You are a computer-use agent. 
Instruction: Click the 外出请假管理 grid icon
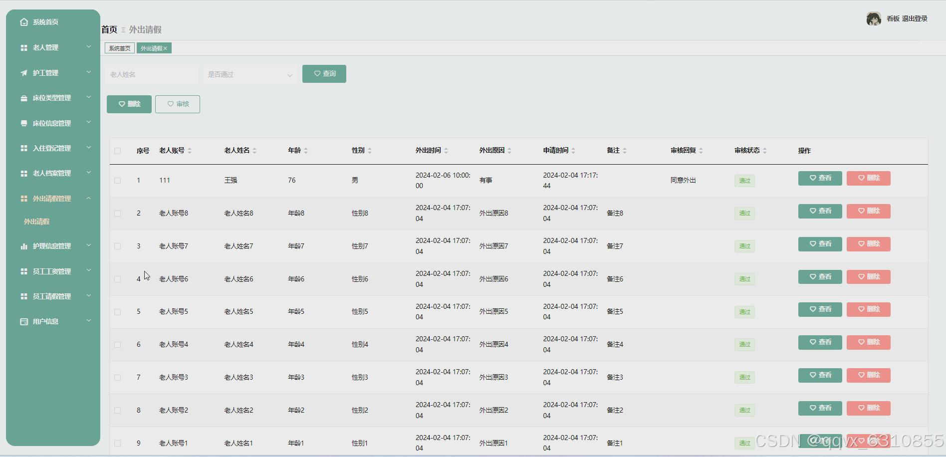24,199
